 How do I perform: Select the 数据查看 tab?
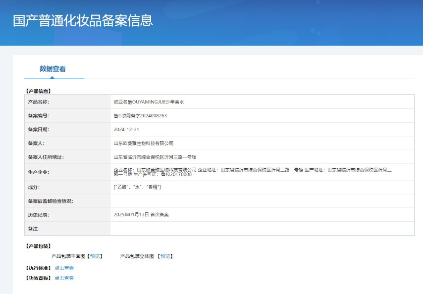53,69
